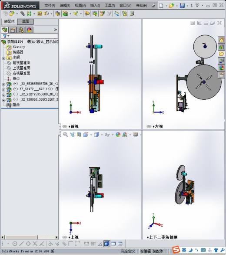Screen dimensions: 226x255
Task: Open the DisplayManager color-ball tab icon
Action: (29, 30)
